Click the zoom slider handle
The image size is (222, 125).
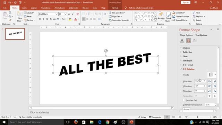[198, 117]
